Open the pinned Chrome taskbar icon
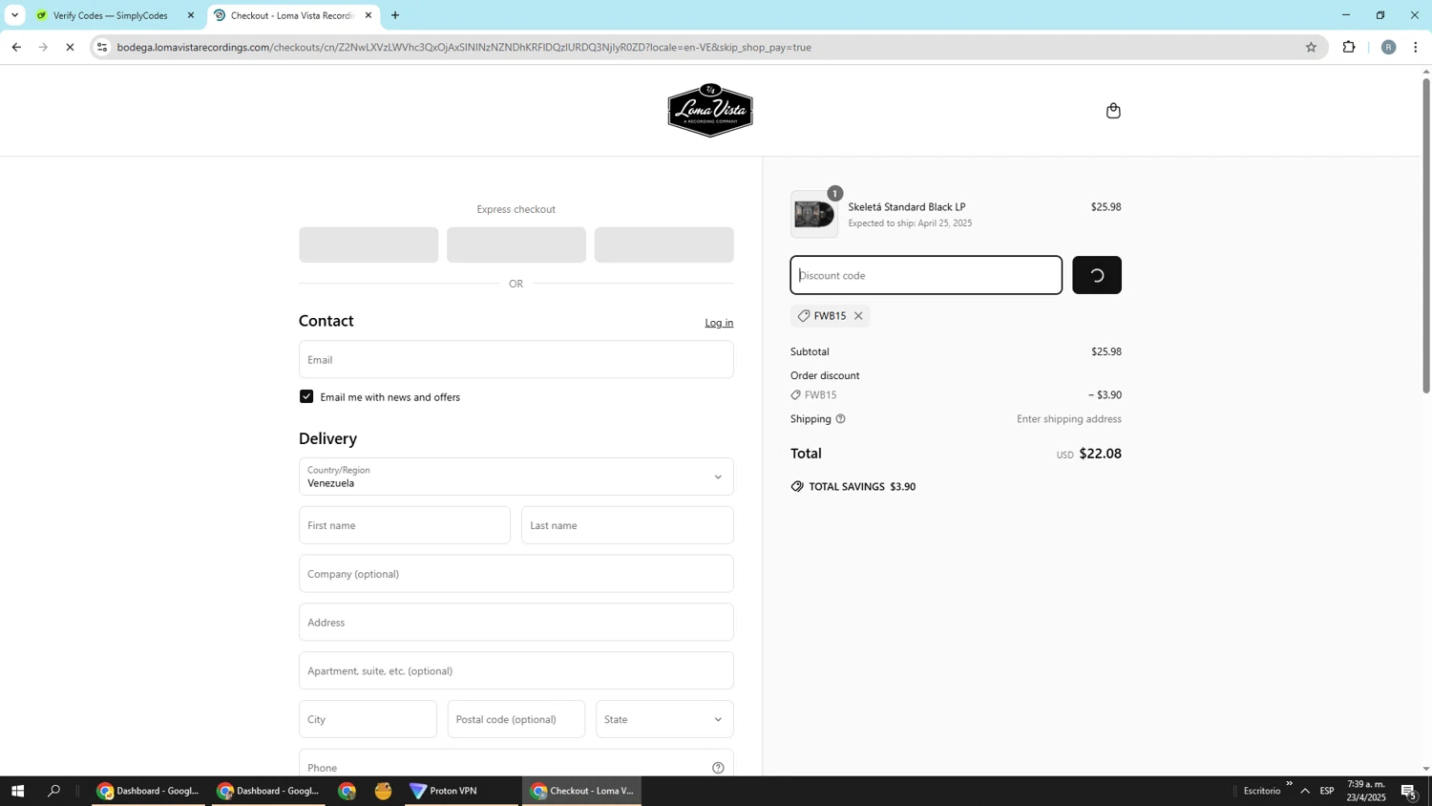 tap(347, 791)
